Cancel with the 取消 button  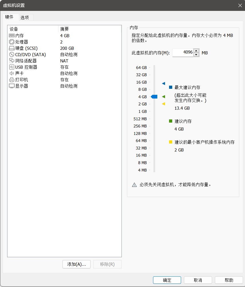pyautogui.click(x=198, y=280)
